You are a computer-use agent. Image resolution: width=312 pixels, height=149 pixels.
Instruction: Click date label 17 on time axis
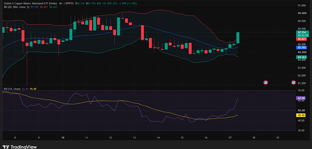(230, 138)
